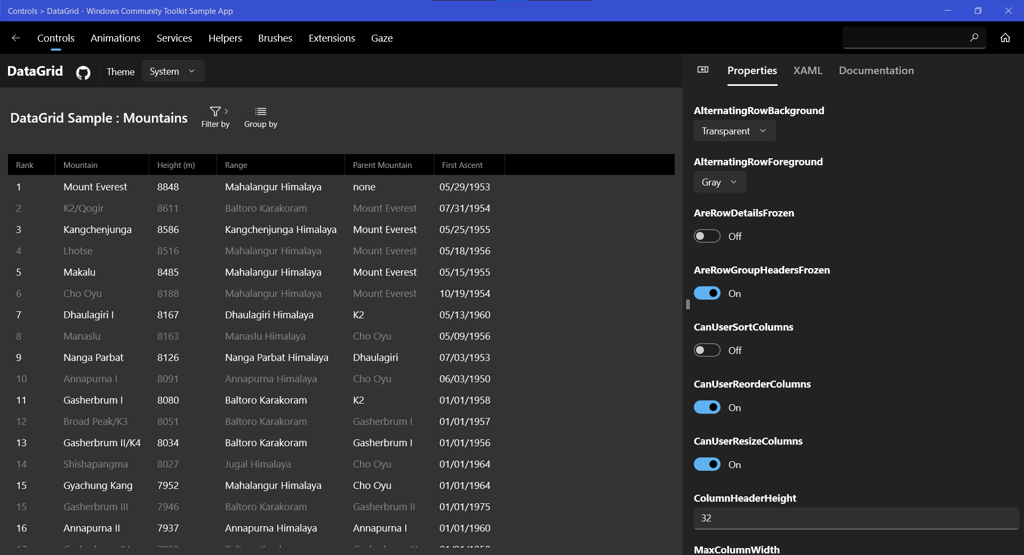Minimize the window
Viewport: 1024px width, 555px height.
click(948, 11)
